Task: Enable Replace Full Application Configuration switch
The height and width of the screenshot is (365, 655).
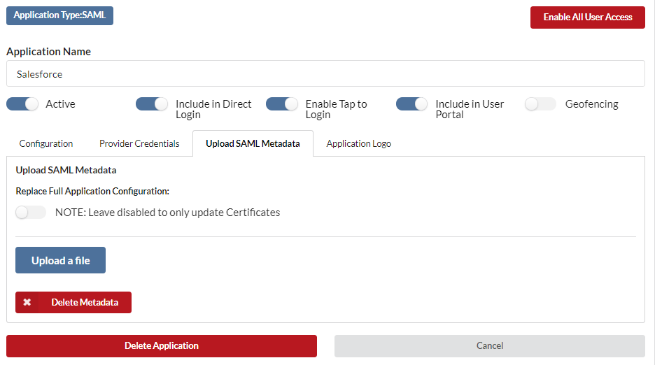Action: coord(31,212)
